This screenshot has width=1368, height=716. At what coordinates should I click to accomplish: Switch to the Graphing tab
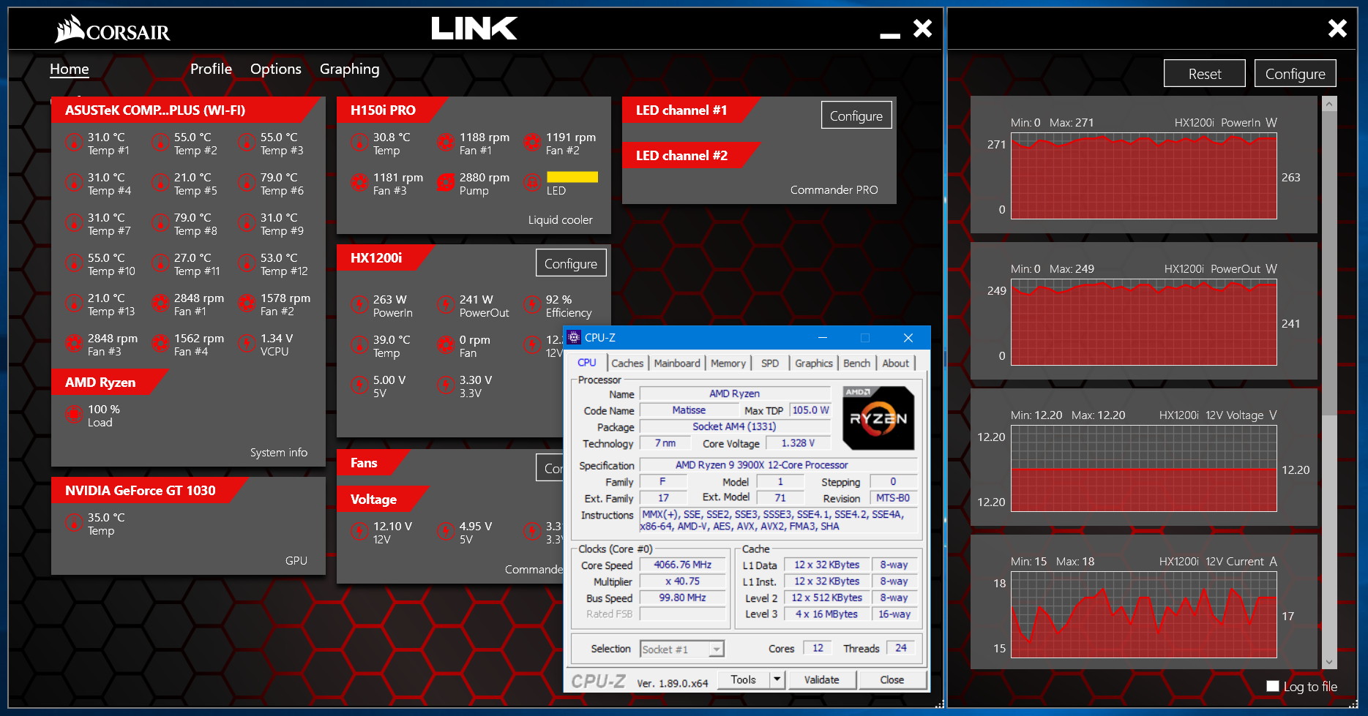349,69
